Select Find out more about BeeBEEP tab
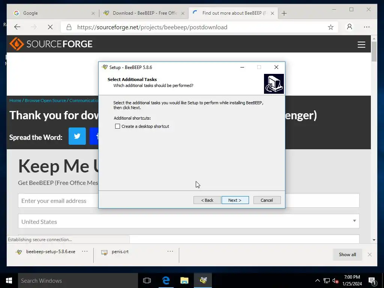384x288 pixels. click(234, 13)
